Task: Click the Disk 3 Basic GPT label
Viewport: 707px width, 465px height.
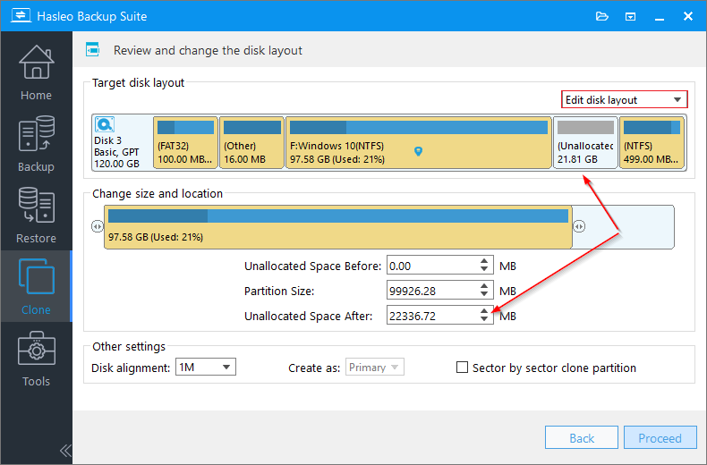Action: (x=116, y=152)
